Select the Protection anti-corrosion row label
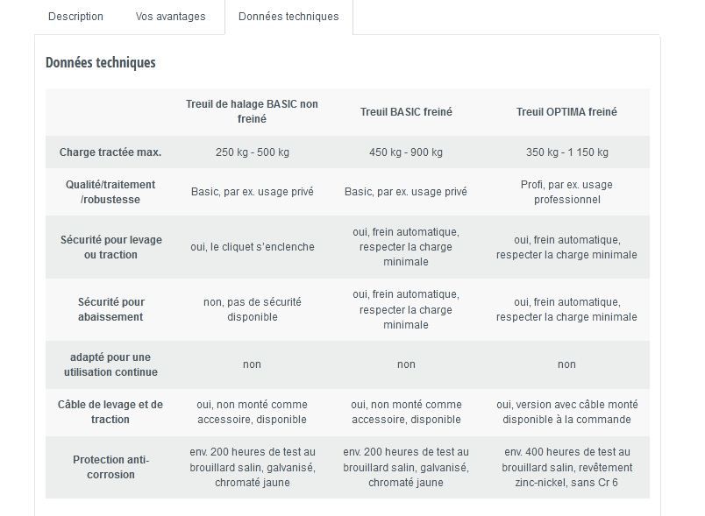Viewport: 705px width, 516px height. point(110,467)
